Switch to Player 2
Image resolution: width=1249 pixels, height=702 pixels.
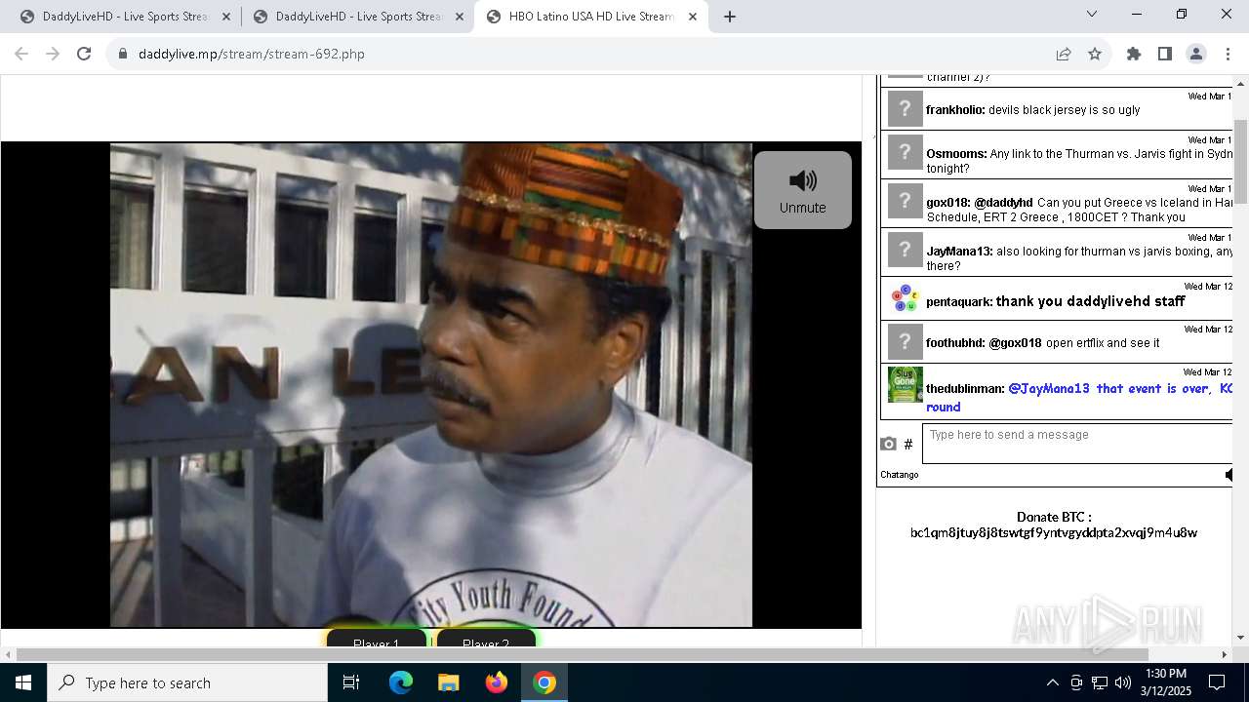(486, 639)
